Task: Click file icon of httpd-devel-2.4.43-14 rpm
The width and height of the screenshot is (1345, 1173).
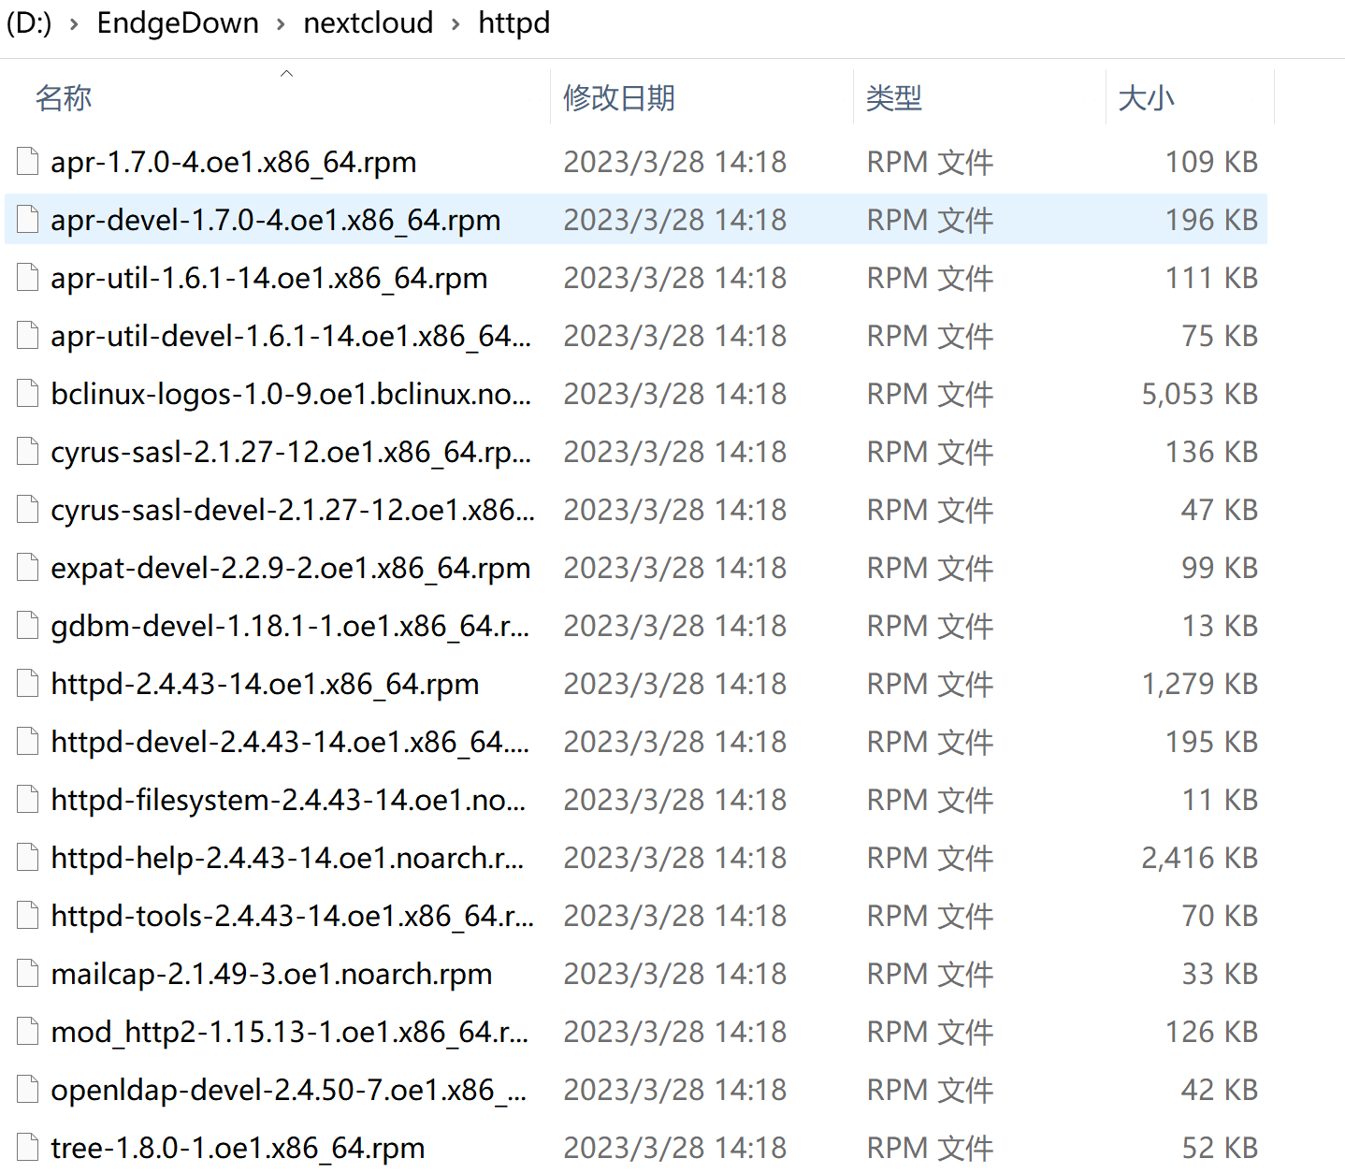Action: pyautogui.click(x=28, y=742)
